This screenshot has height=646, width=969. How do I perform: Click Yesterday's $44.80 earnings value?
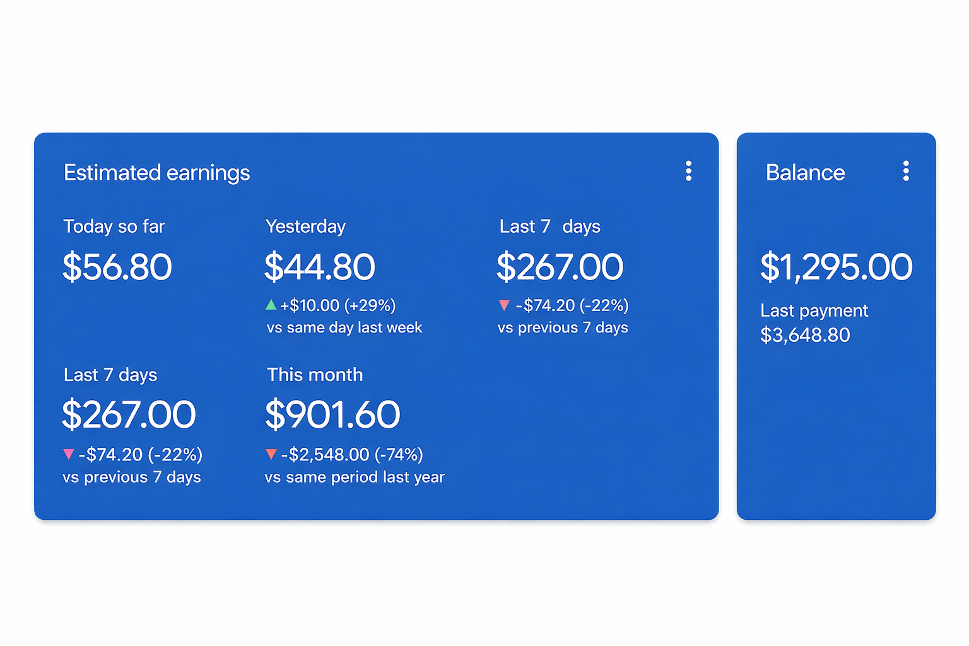pos(320,267)
